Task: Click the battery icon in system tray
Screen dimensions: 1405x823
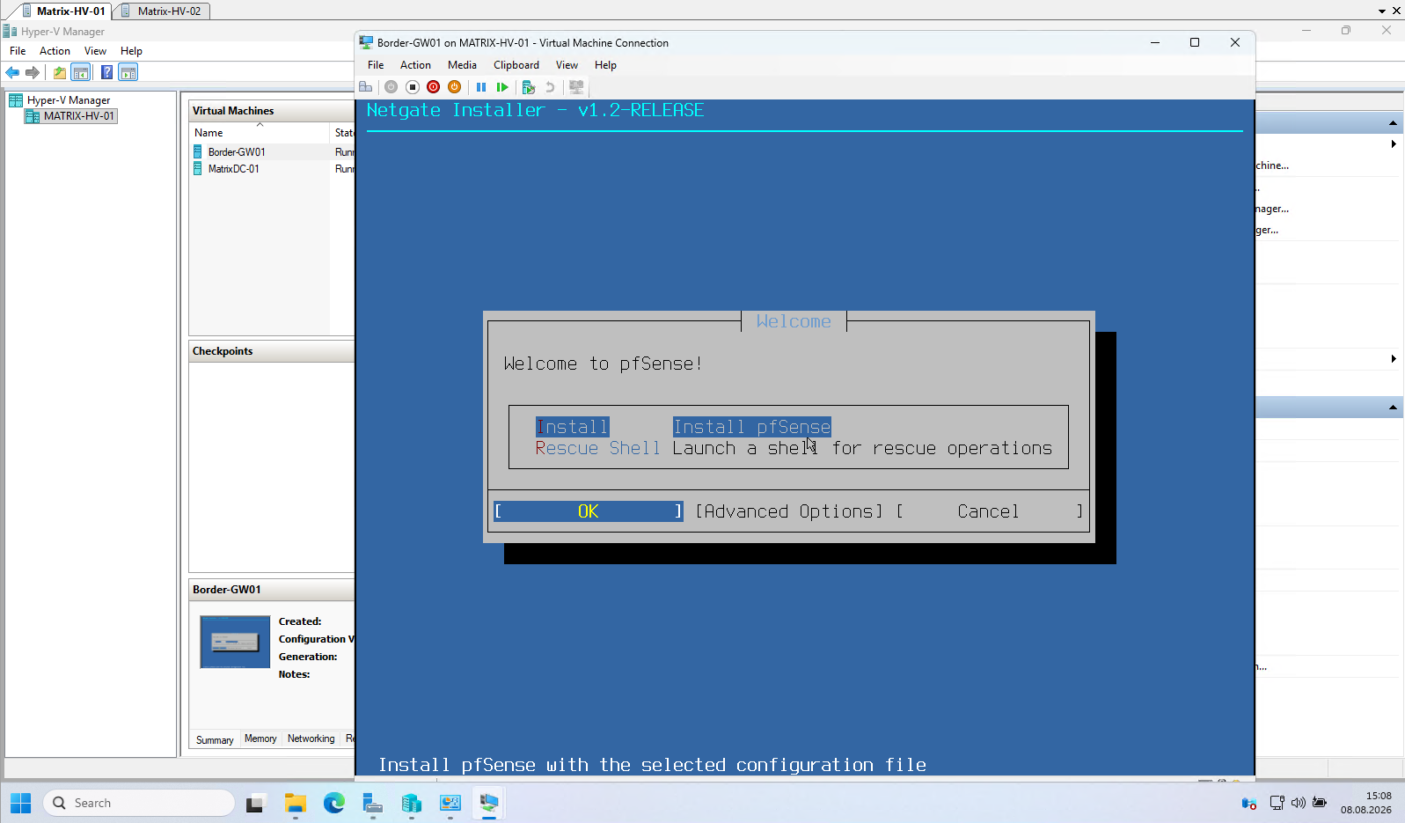Action: tap(1320, 803)
